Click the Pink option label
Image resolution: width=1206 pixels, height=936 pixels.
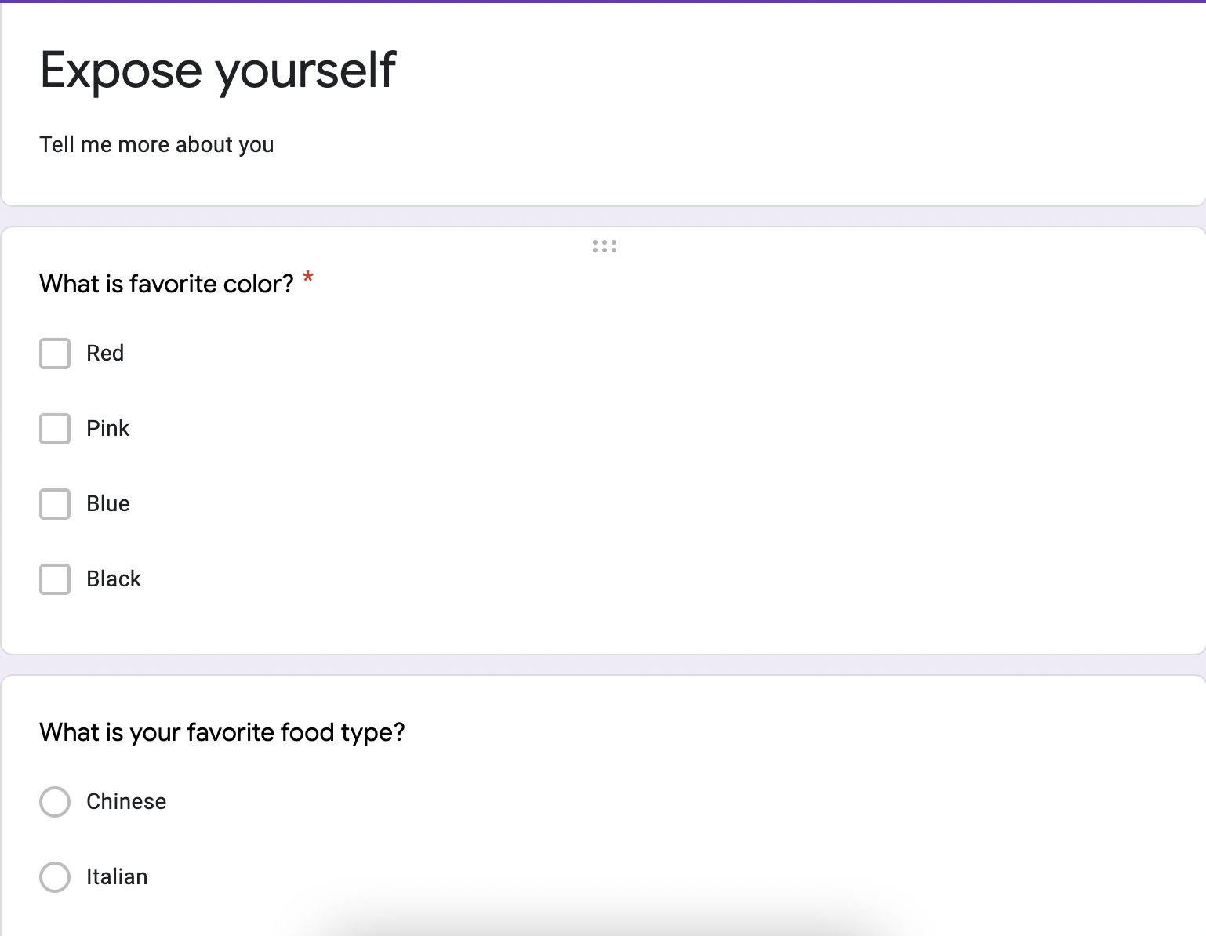[x=107, y=428]
